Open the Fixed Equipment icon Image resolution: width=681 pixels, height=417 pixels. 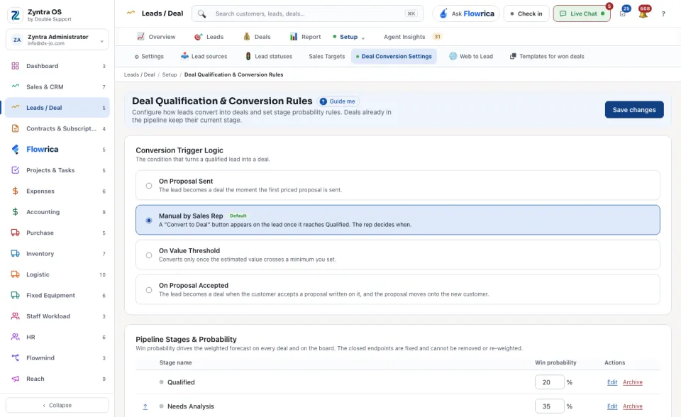point(15,295)
